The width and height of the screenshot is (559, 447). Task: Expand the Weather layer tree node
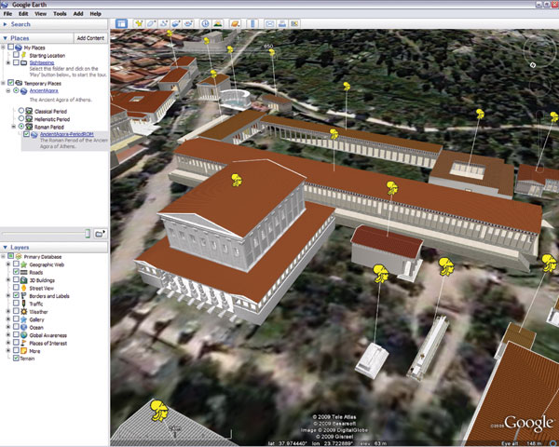pos(7,311)
